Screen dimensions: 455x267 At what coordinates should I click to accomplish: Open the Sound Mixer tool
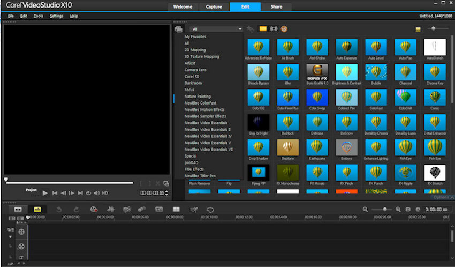(111, 209)
